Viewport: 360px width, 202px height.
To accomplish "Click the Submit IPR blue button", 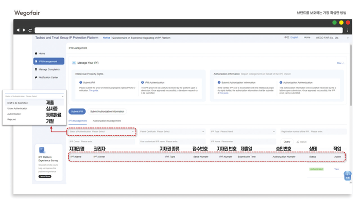I will tap(77, 112).
